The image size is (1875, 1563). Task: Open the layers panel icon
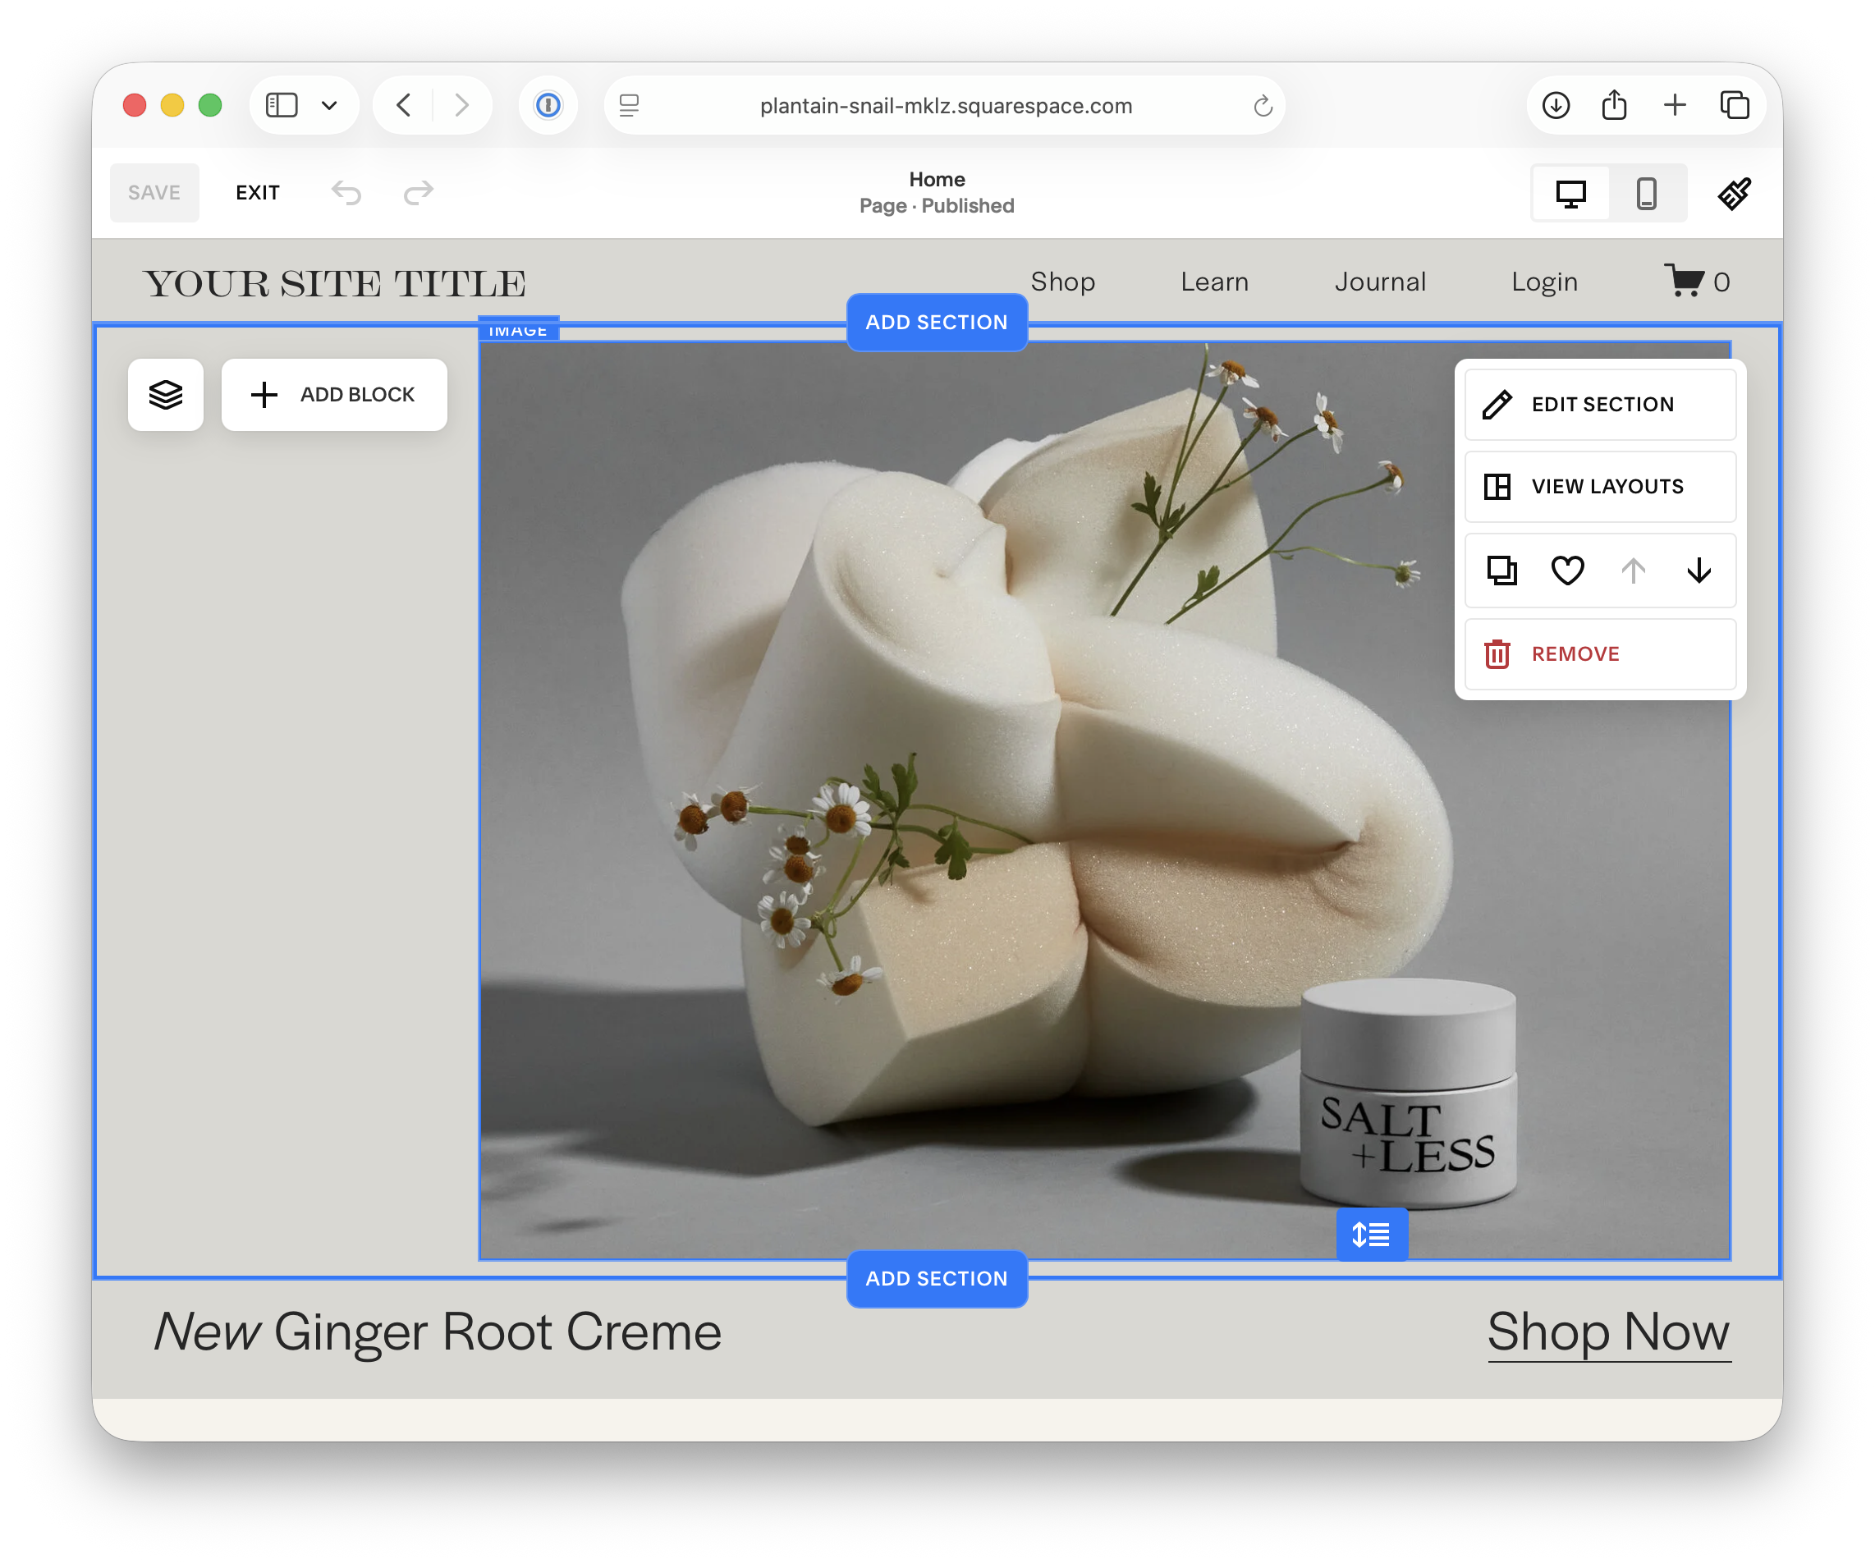coord(165,395)
